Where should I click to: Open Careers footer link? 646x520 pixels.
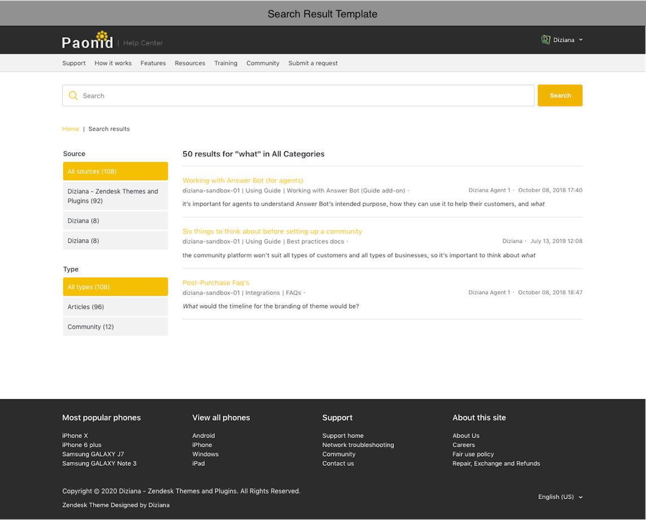click(464, 445)
